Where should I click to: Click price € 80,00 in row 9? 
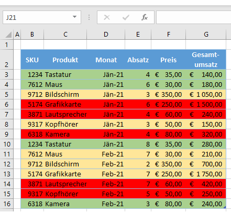[x=169, y=134]
